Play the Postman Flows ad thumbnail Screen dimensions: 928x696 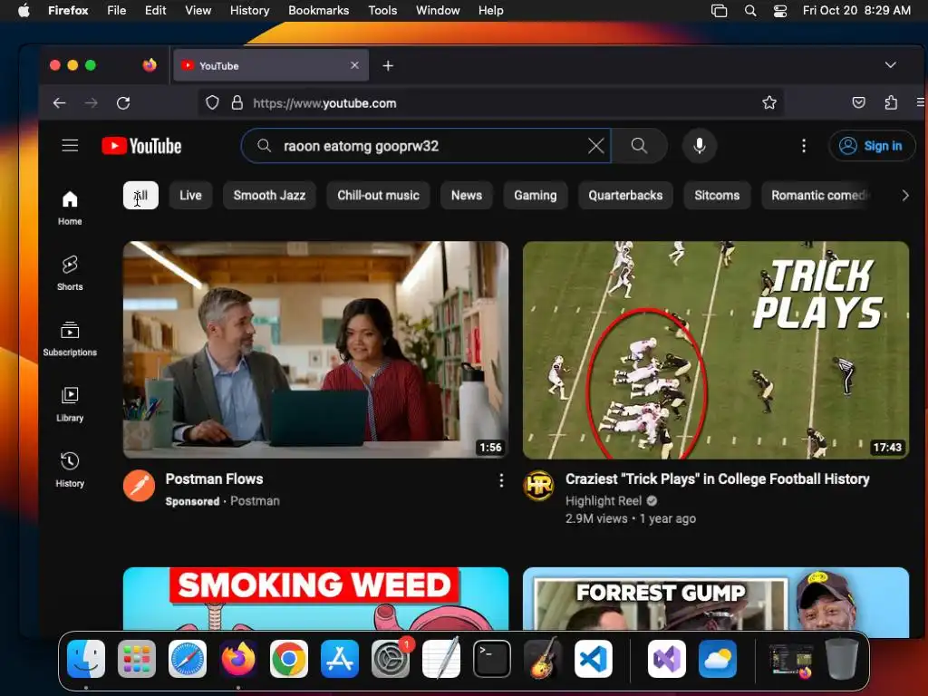pyautogui.click(x=315, y=350)
